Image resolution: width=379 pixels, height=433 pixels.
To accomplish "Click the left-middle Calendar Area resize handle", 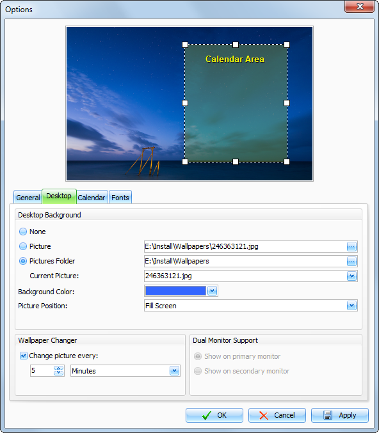I will pyautogui.click(x=185, y=103).
